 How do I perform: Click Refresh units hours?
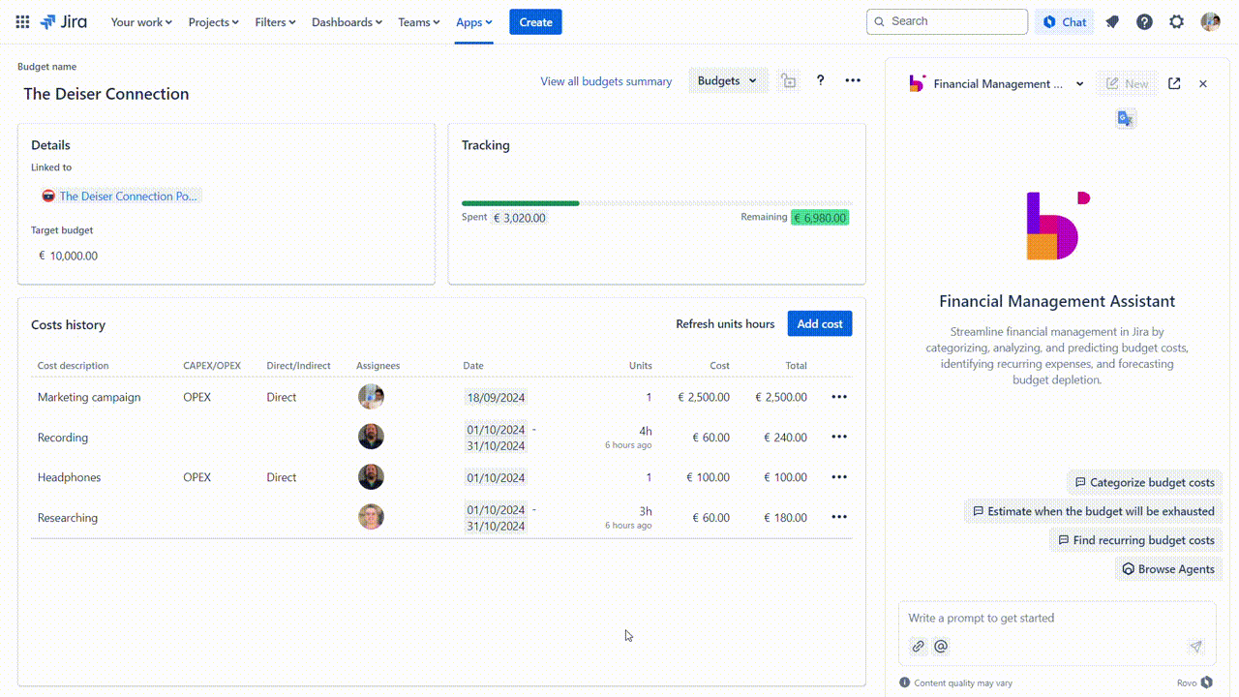(725, 323)
